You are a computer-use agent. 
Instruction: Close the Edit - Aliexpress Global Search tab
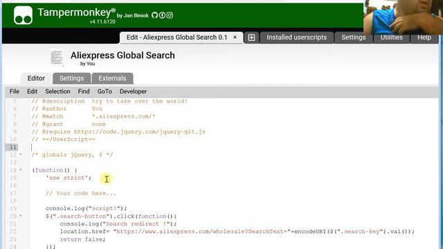pos(235,37)
